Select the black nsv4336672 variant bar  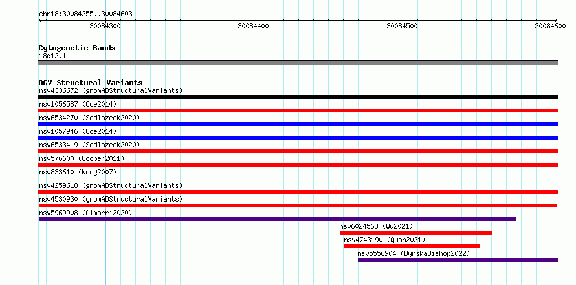click(x=298, y=97)
